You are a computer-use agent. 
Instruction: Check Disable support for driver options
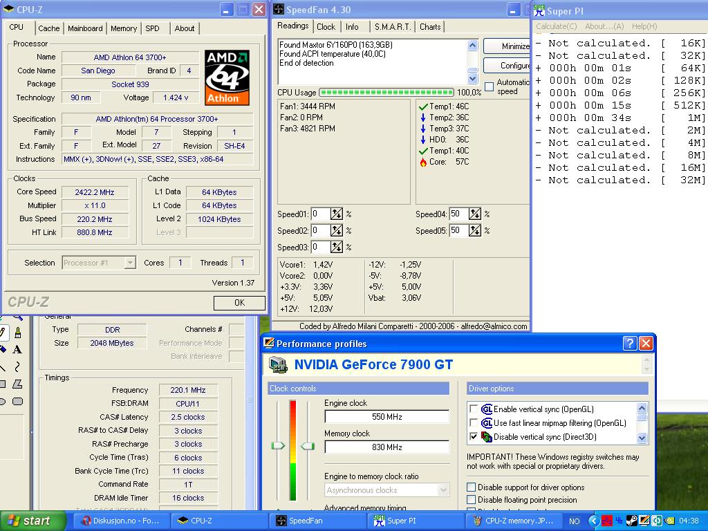click(x=471, y=487)
